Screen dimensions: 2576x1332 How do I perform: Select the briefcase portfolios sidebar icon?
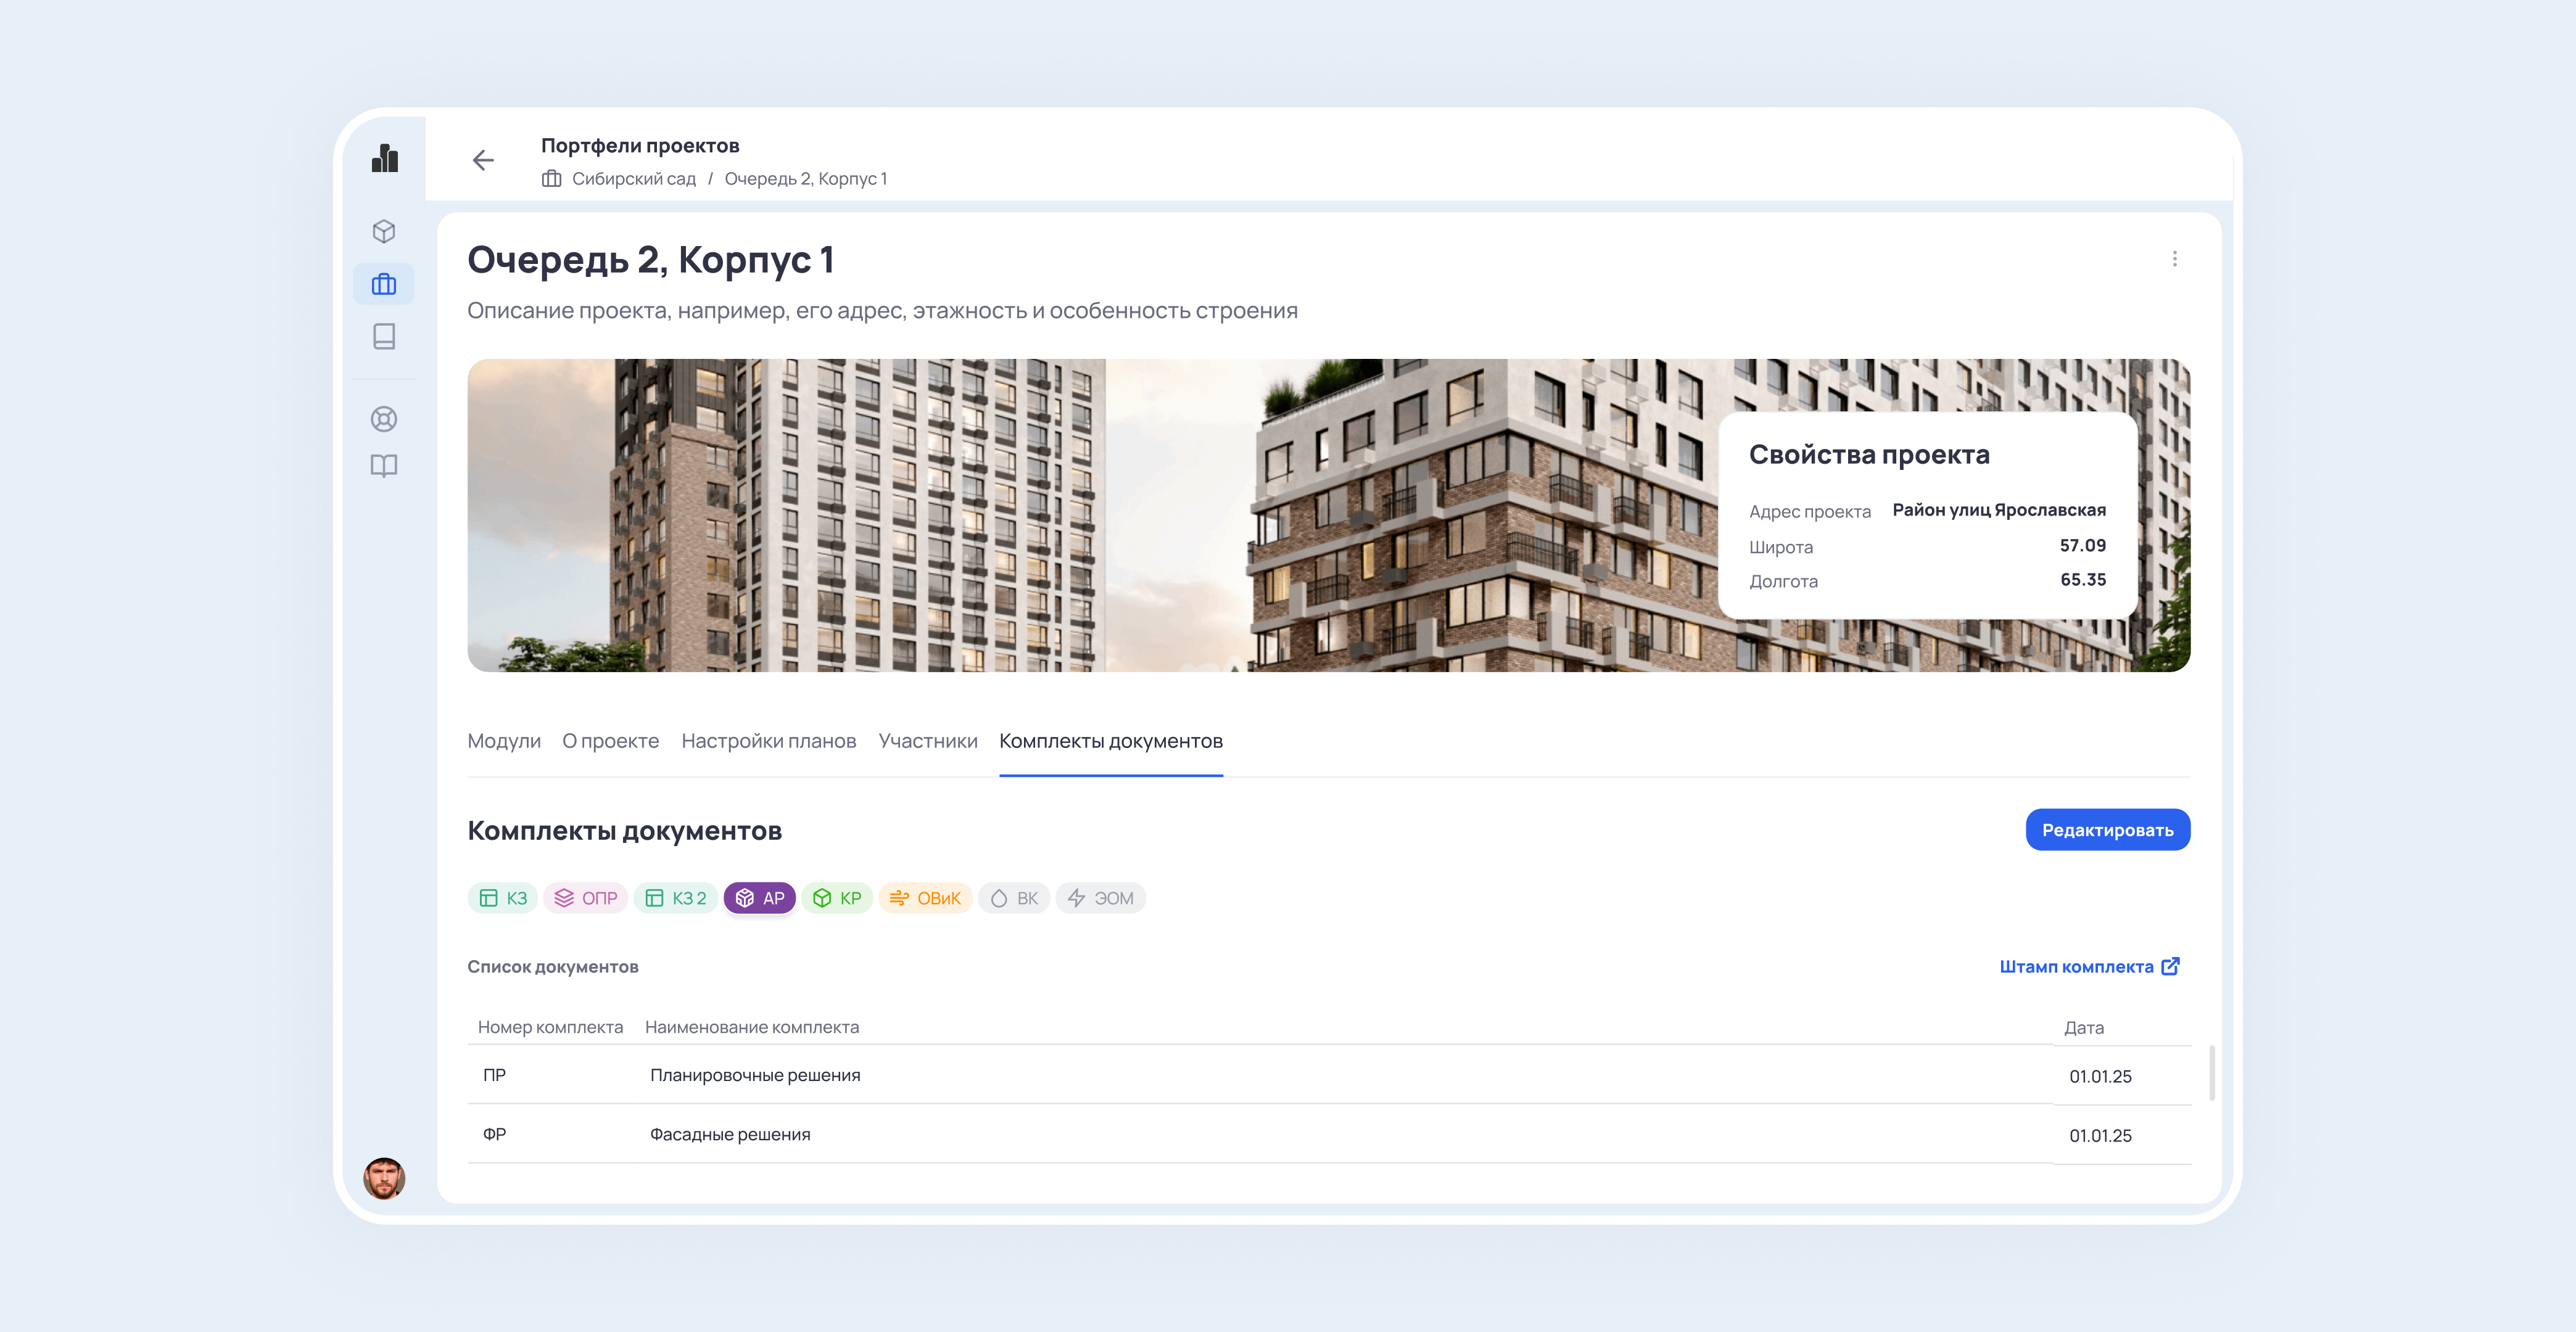pos(384,285)
